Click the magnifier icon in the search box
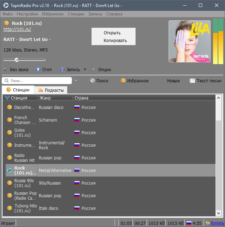 (x=7, y=81)
